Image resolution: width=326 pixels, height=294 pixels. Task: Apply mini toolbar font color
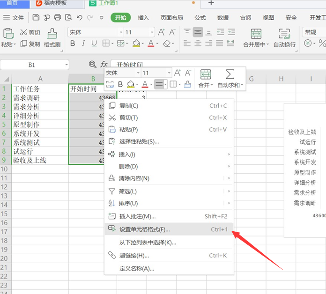tap(145, 84)
